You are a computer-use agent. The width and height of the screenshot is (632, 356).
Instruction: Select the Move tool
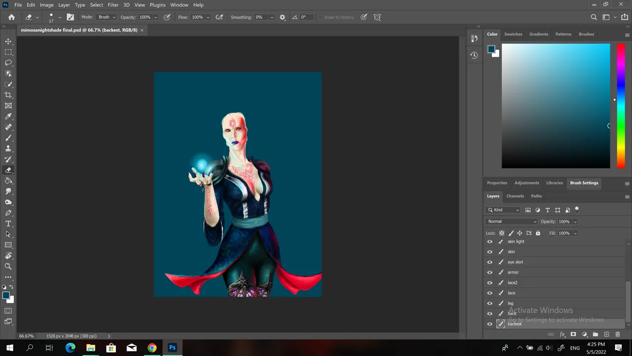tap(8, 42)
